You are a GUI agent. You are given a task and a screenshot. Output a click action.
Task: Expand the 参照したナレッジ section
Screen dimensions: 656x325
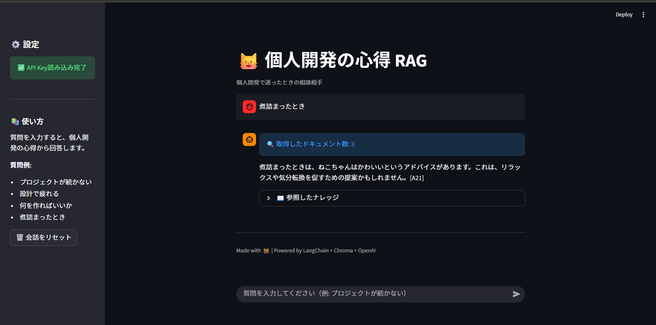click(x=392, y=198)
